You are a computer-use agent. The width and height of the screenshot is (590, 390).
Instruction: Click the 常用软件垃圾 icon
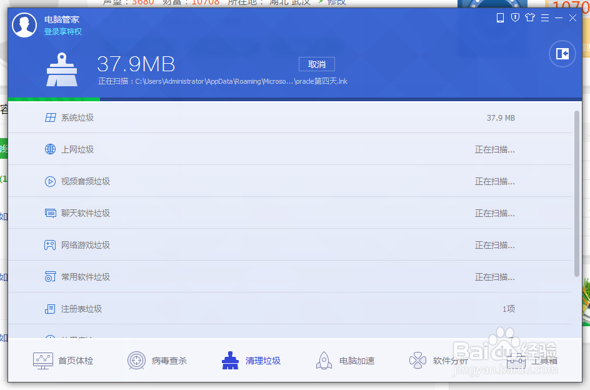(51, 277)
